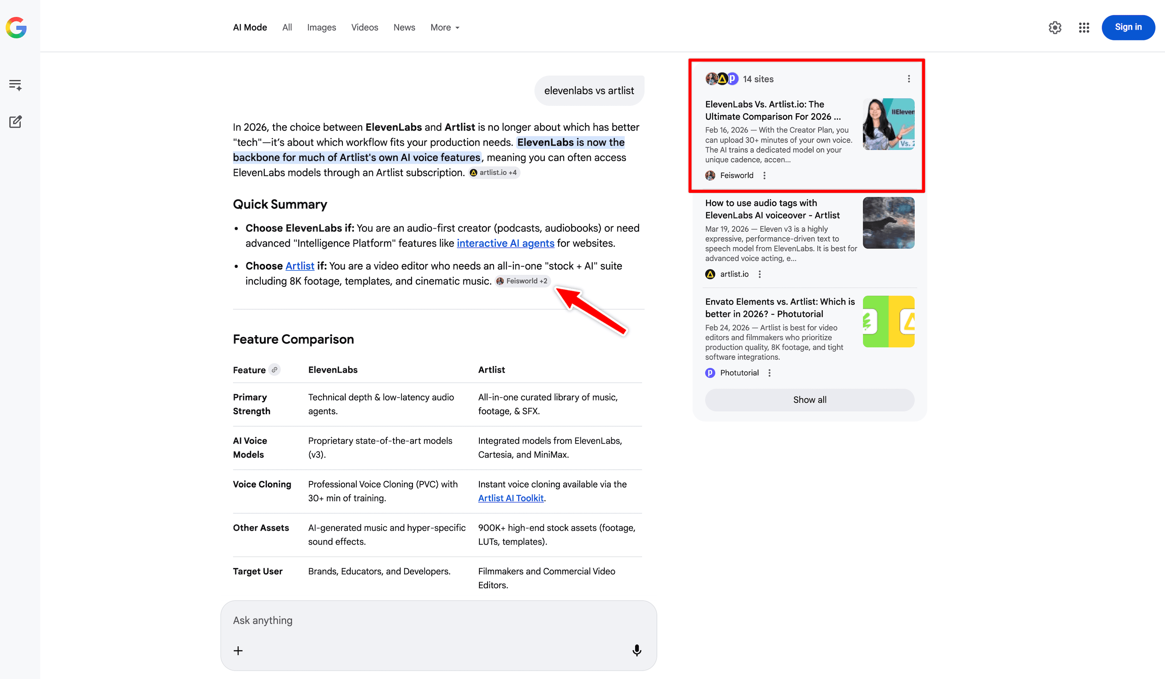Click the Google logo
Image resolution: width=1165 pixels, height=679 pixels.
(x=16, y=28)
